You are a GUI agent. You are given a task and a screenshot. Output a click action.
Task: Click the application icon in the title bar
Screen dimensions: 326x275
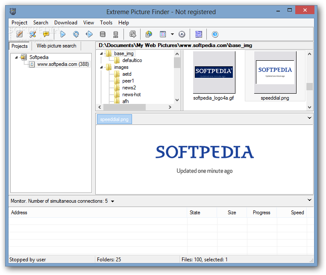coord(13,12)
